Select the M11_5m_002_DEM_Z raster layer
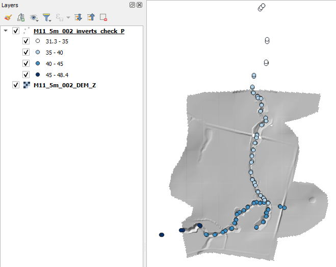336x267 pixels. point(64,85)
